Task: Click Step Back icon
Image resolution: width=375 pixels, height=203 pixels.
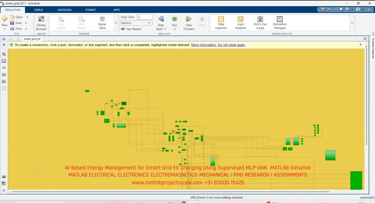Action: click(x=161, y=19)
